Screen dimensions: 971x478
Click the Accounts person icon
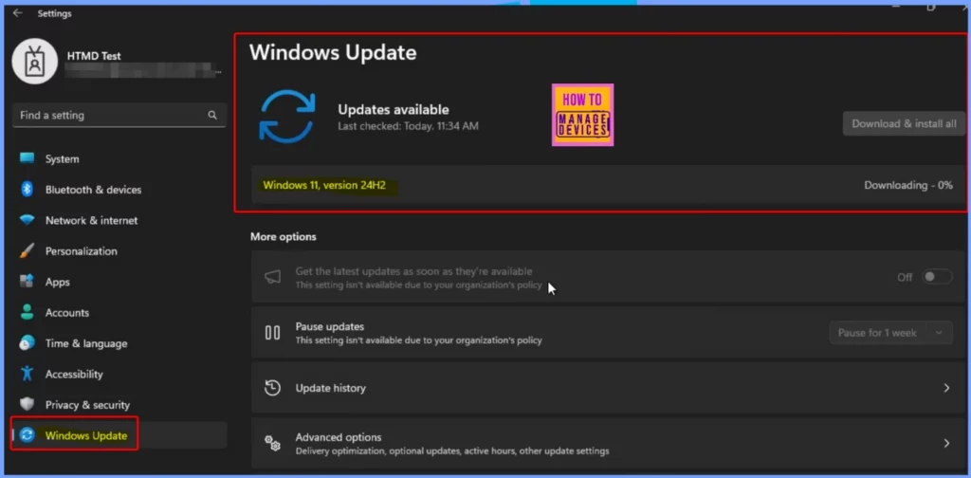(x=27, y=312)
